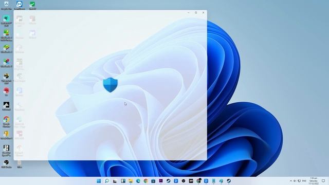Open Chrome taskbar icon with profile badge
Viewport: 329px width, 185px height.
point(199,181)
